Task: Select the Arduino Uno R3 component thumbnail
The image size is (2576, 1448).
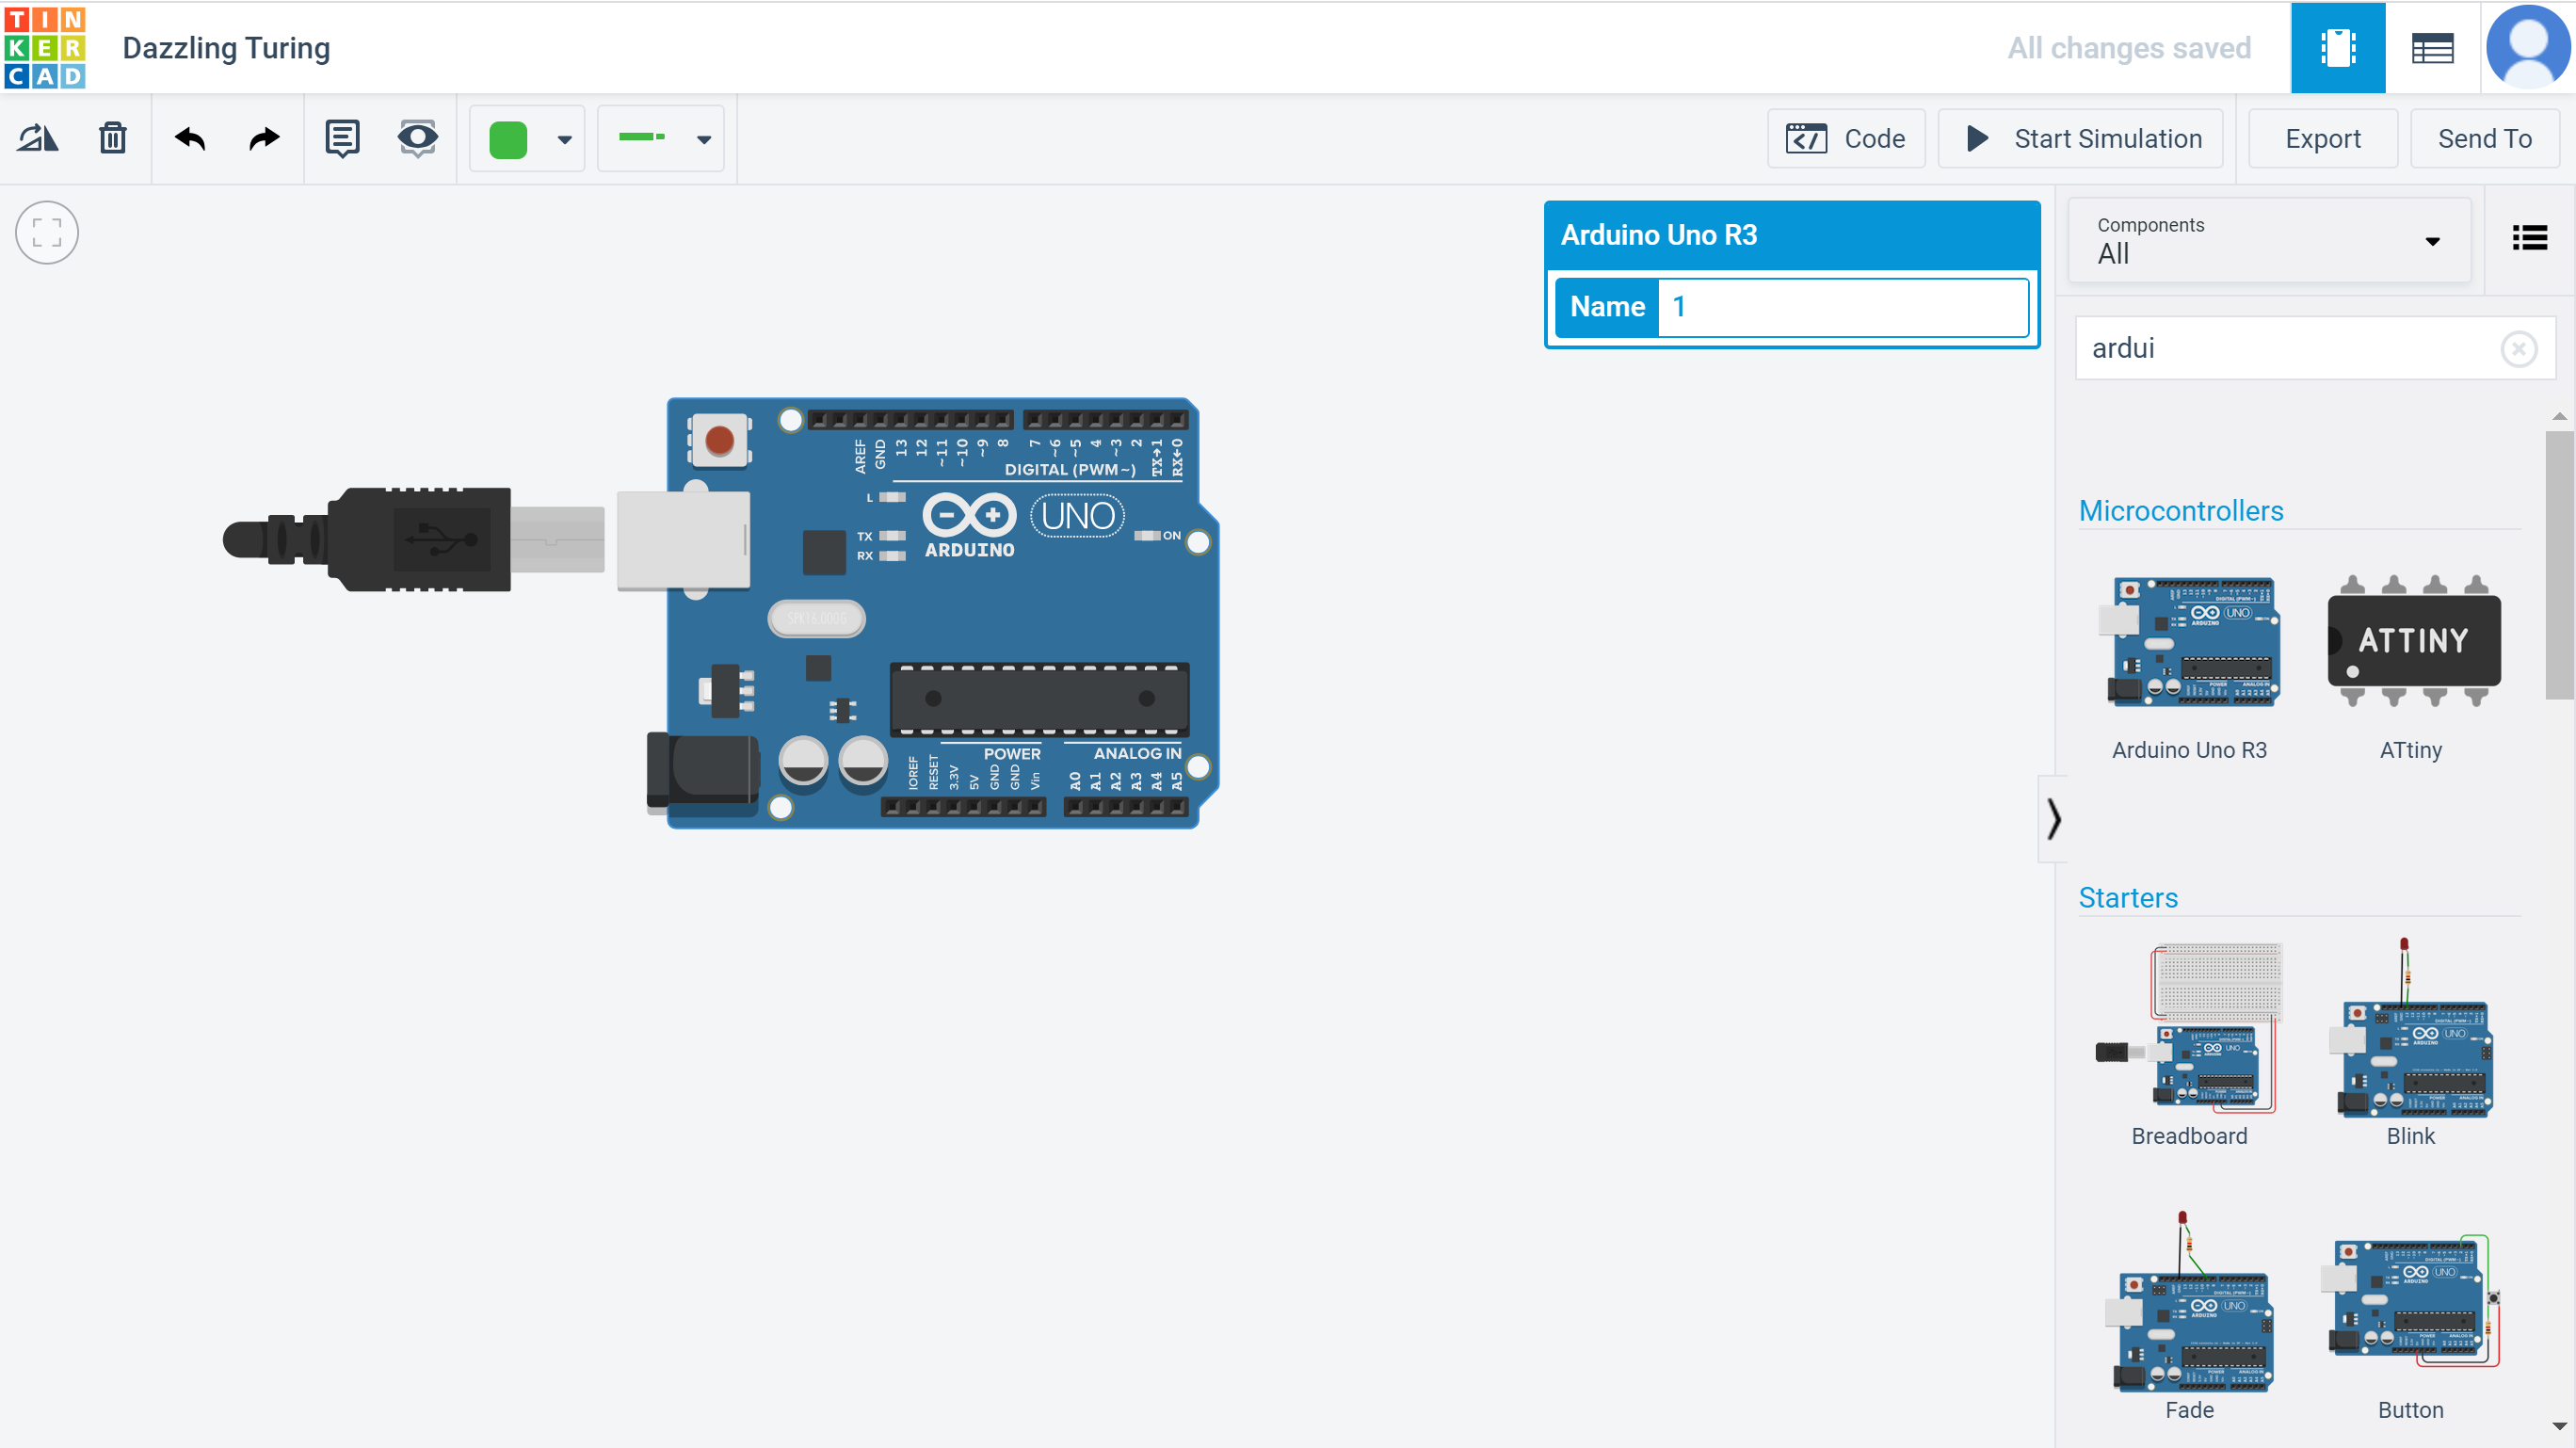Action: click(x=2190, y=642)
